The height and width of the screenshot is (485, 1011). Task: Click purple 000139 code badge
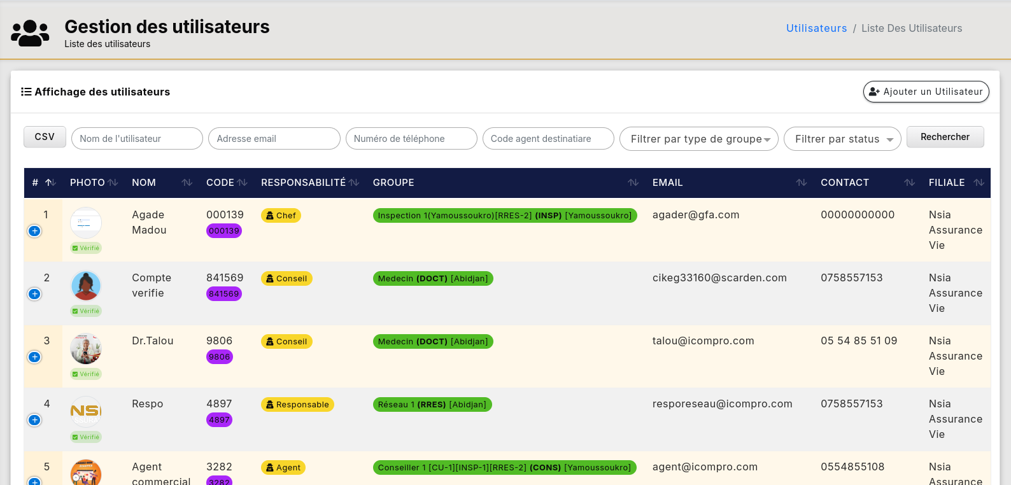[x=224, y=231]
